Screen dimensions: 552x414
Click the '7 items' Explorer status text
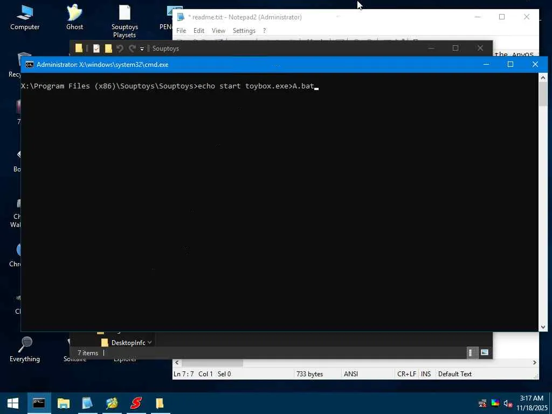coord(88,353)
